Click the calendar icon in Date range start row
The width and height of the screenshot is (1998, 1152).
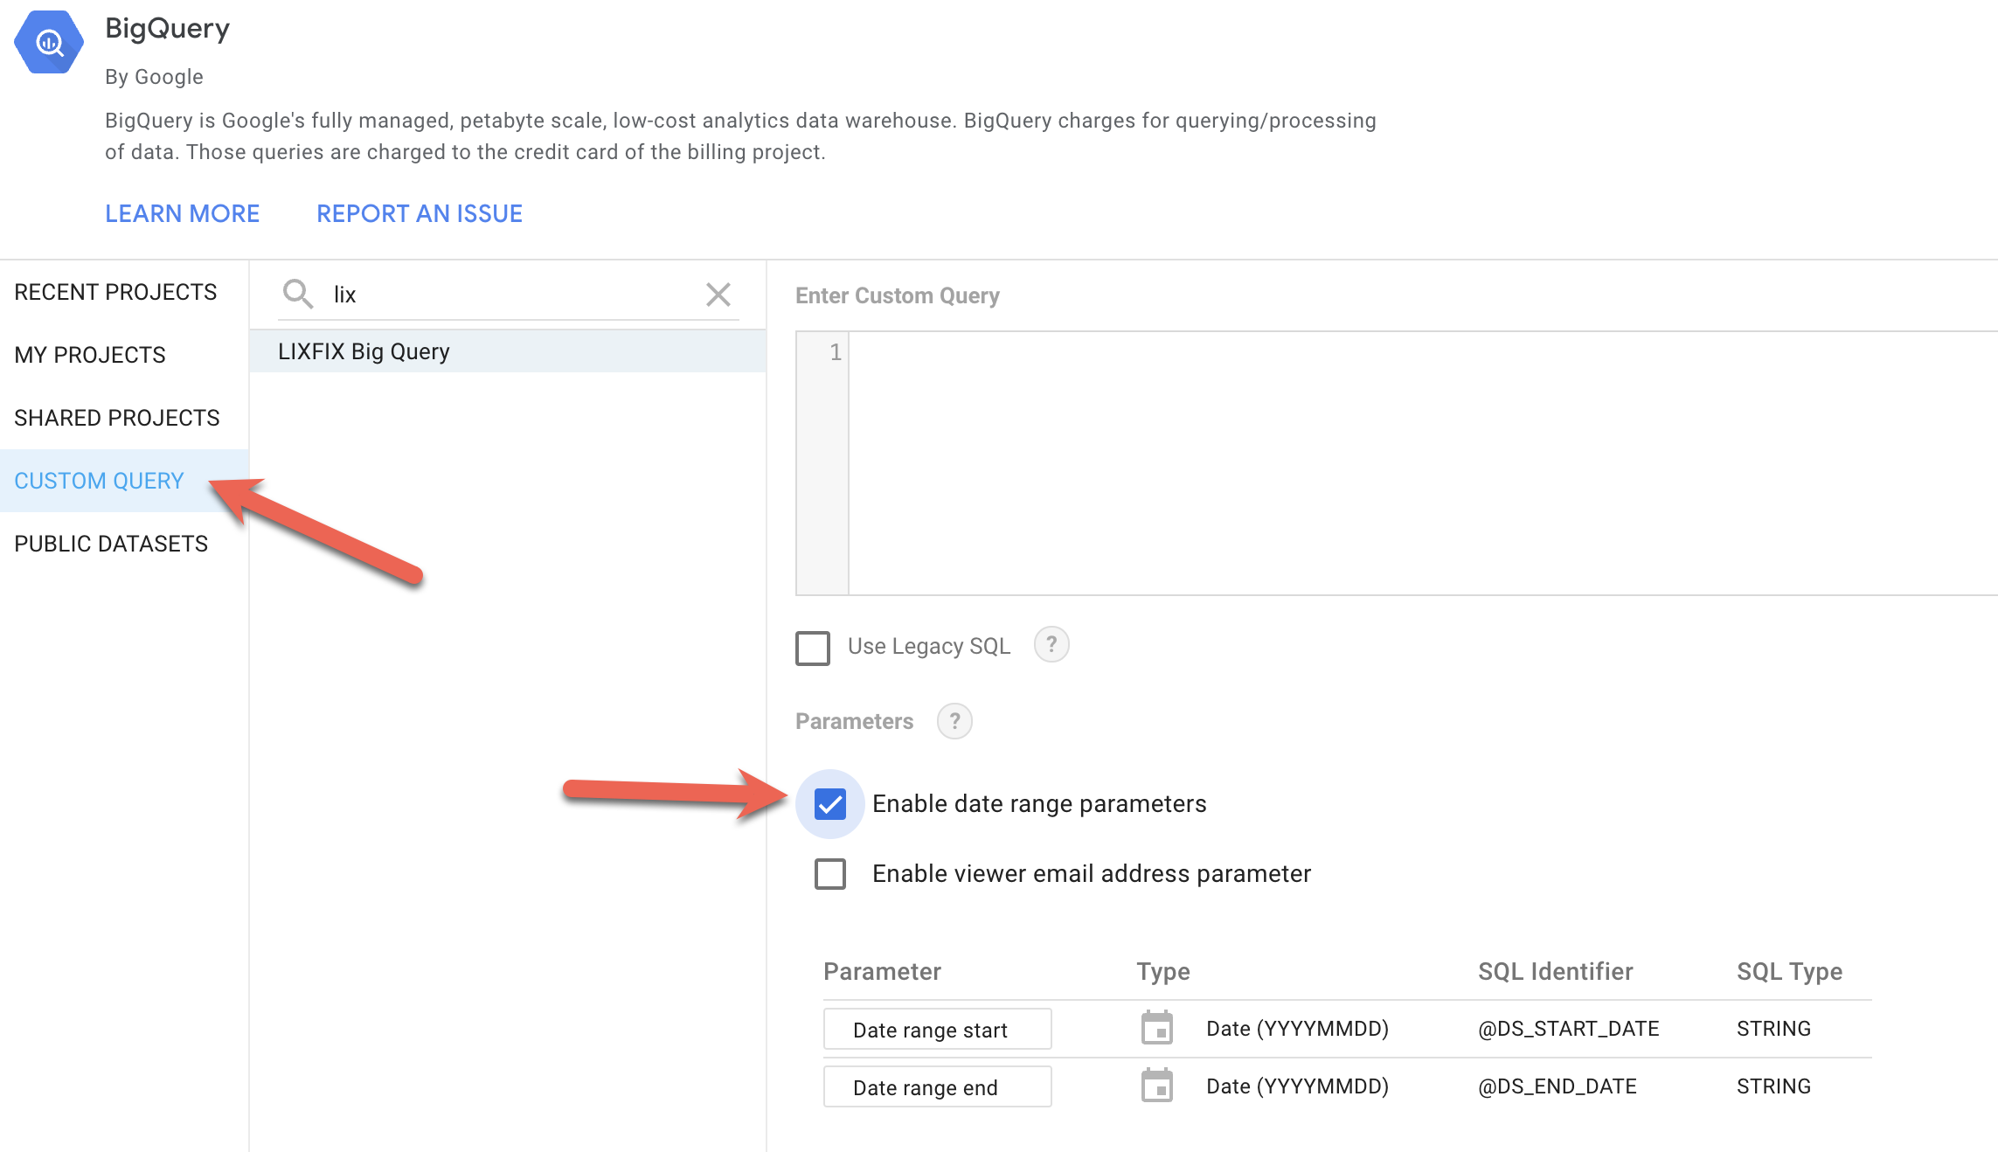(1157, 1028)
